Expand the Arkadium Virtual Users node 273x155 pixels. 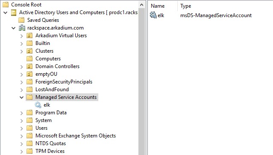point(22,36)
